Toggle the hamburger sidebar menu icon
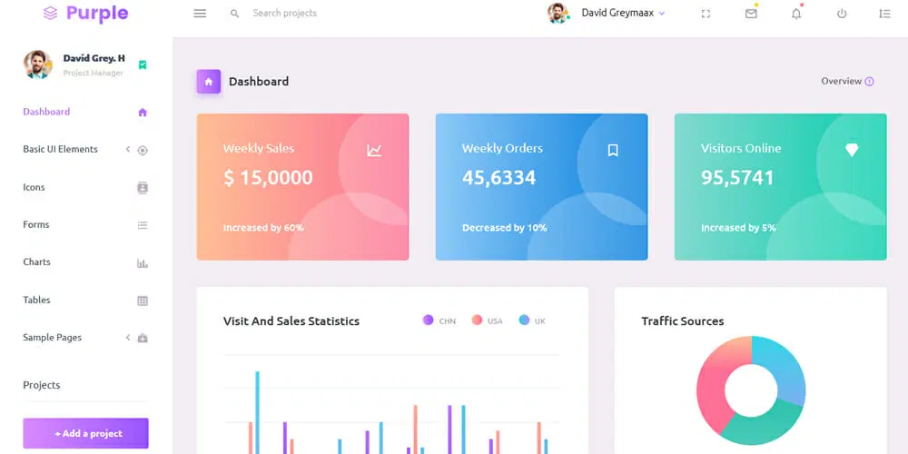This screenshot has width=908, height=454. pos(200,14)
